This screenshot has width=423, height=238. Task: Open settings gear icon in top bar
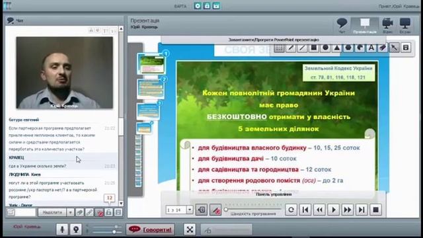point(198,6)
